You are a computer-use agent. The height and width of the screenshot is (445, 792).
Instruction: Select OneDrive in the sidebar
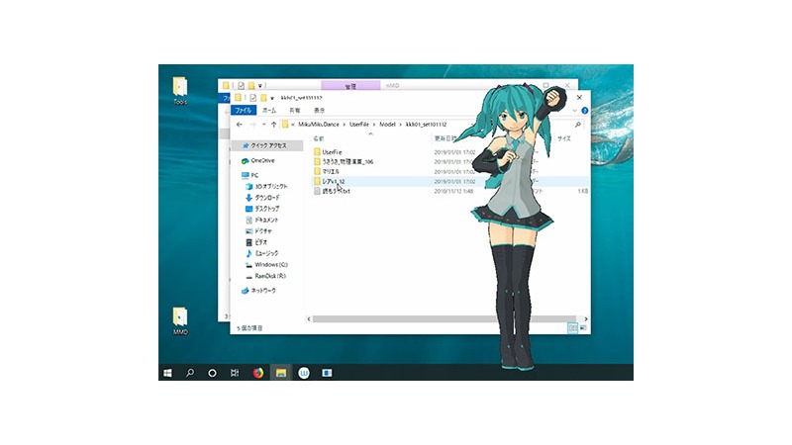click(x=262, y=159)
